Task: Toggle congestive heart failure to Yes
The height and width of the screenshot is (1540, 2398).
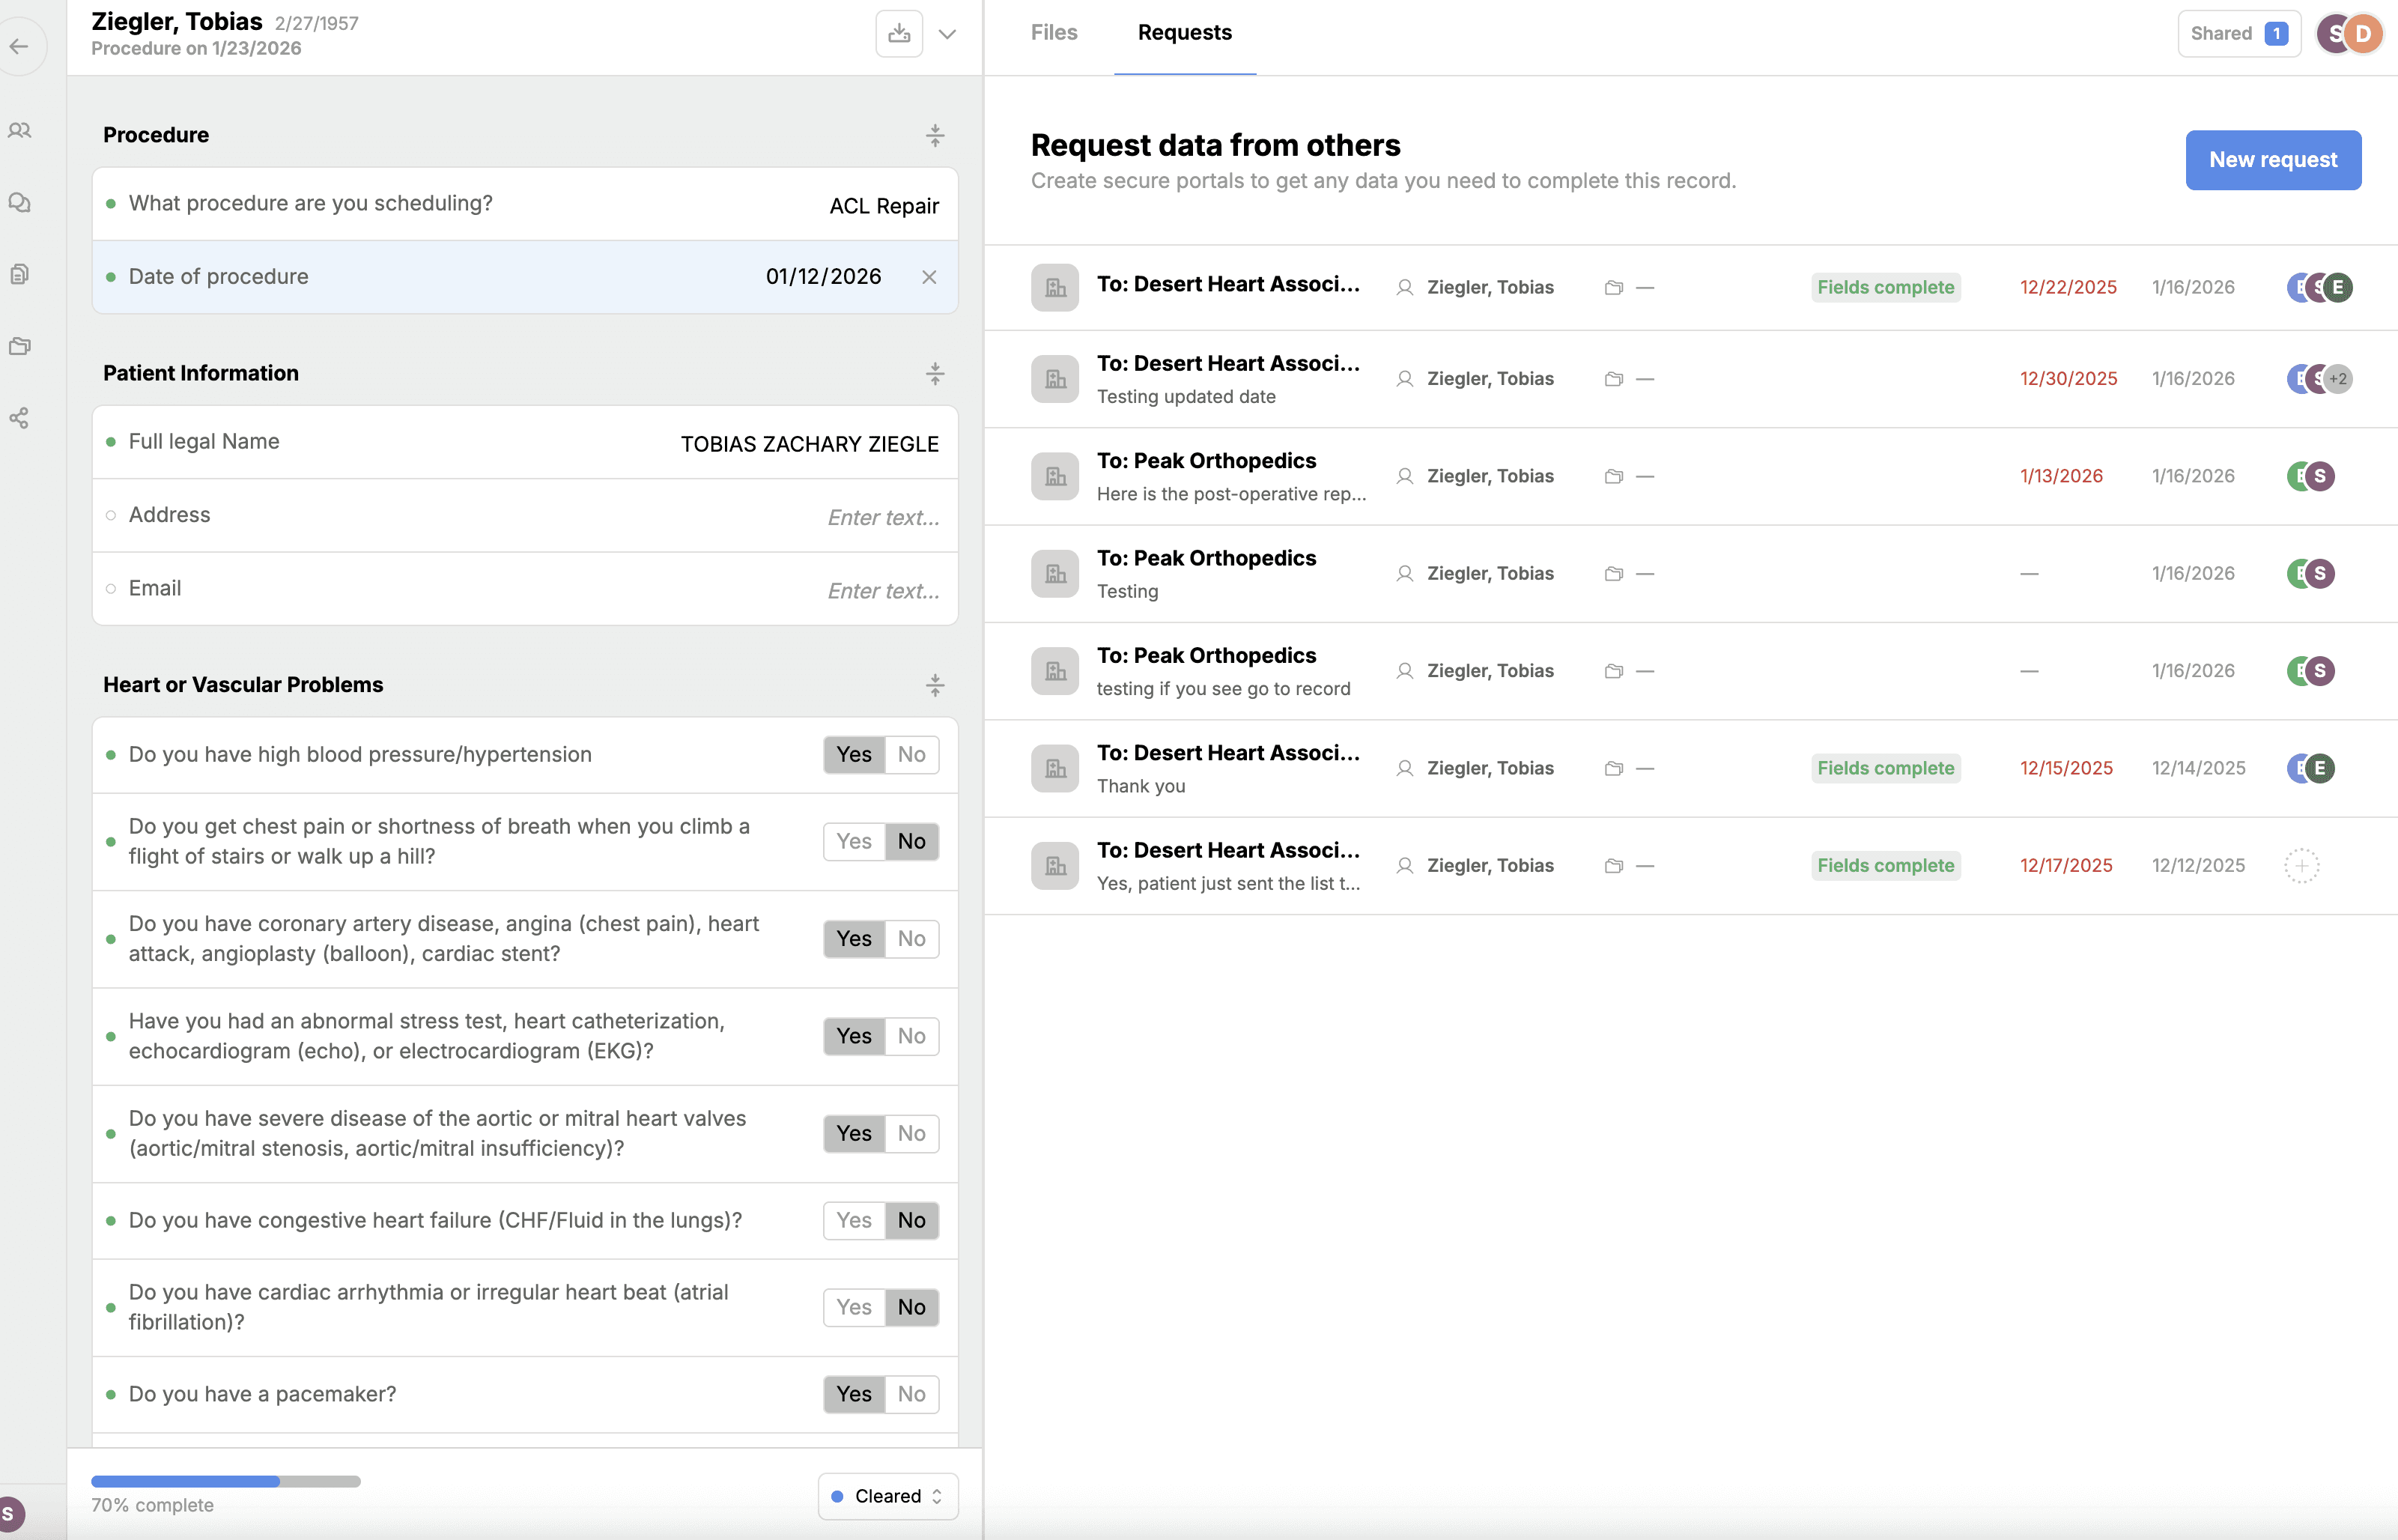Action: pyautogui.click(x=853, y=1220)
